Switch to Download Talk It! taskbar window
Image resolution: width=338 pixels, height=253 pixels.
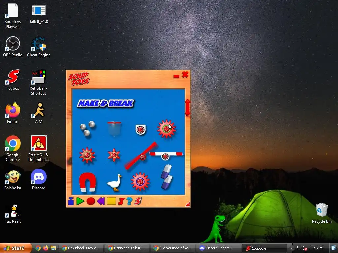(x=127, y=248)
